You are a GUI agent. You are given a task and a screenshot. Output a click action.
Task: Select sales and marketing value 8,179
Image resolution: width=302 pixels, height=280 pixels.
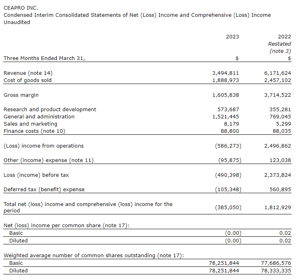pyautogui.click(x=231, y=124)
